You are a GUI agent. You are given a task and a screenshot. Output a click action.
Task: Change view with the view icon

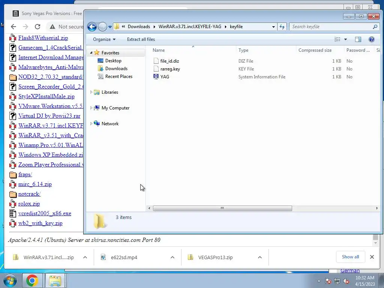[337, 39]
